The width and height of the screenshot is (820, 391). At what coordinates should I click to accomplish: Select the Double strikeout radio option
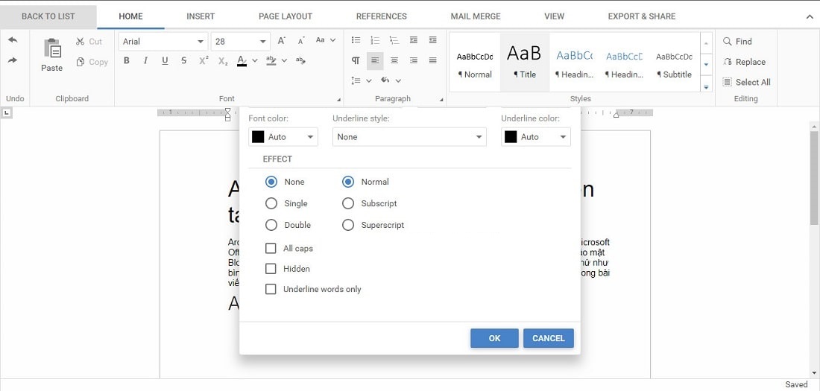click(271, 225)
